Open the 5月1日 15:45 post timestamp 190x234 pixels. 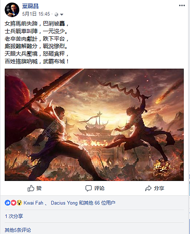36,14
